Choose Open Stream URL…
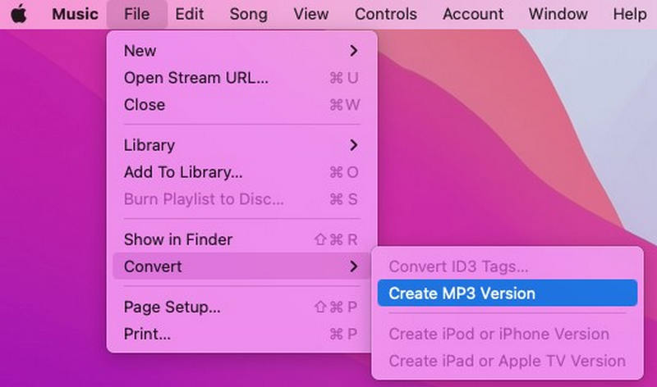Viewport: 657px width, 387px height. (x=241, y=78)
